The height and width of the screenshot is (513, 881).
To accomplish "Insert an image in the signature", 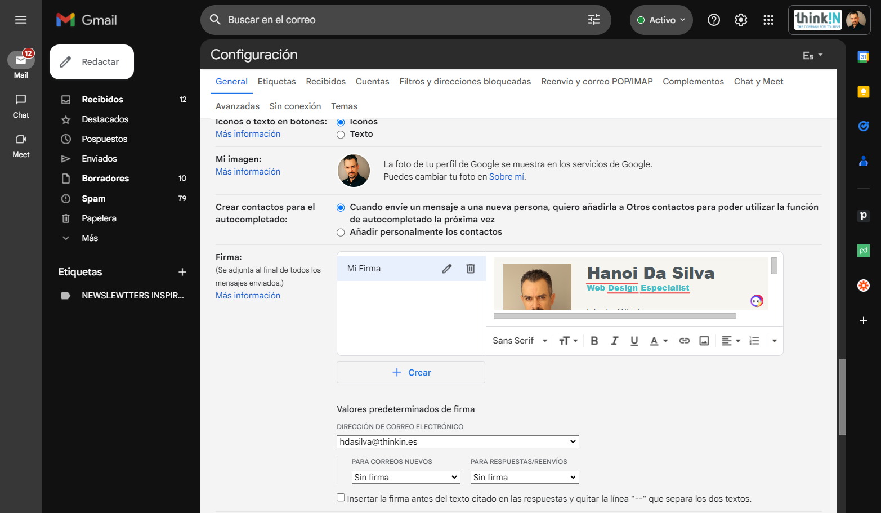I will [704, 341].
